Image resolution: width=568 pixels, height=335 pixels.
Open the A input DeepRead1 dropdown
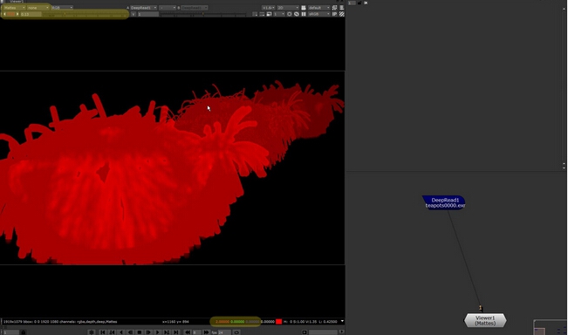coord(143,8)
